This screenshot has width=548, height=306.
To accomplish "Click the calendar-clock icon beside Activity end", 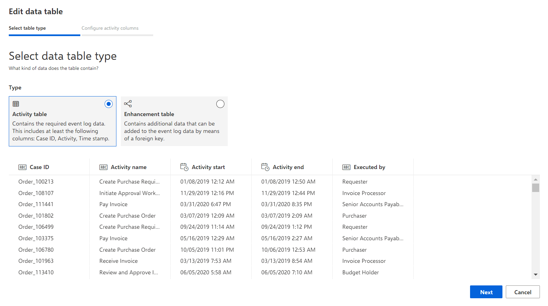I will [x=265, y=167].
